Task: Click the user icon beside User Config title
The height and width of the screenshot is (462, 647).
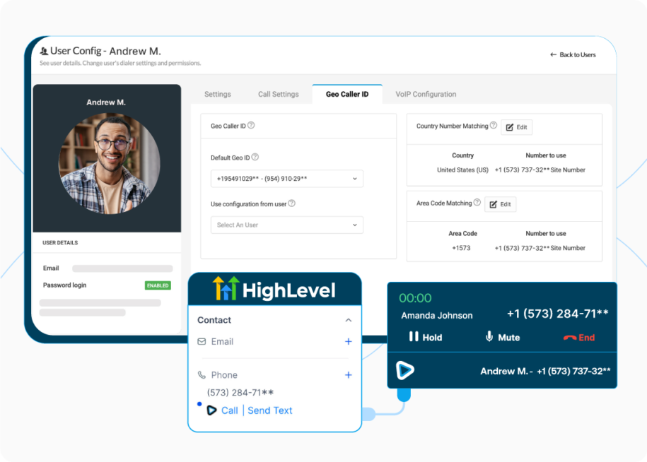Action: pyautogui.click(x=44, y=51)
